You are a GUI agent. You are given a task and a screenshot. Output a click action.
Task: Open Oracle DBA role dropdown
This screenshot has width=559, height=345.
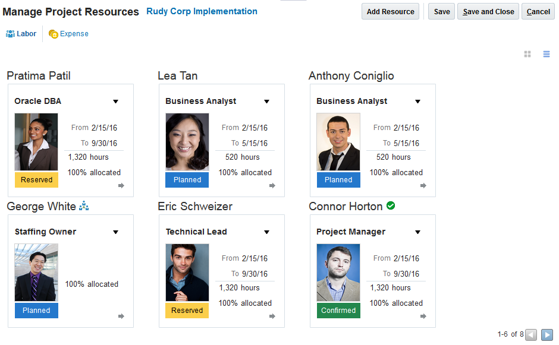pos(115,102)
